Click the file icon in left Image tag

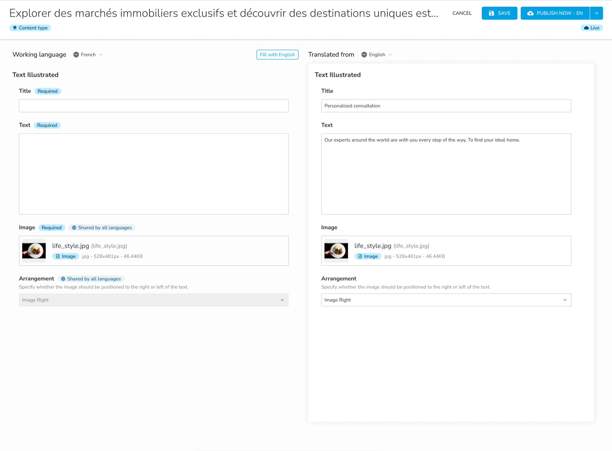(58, 256)
